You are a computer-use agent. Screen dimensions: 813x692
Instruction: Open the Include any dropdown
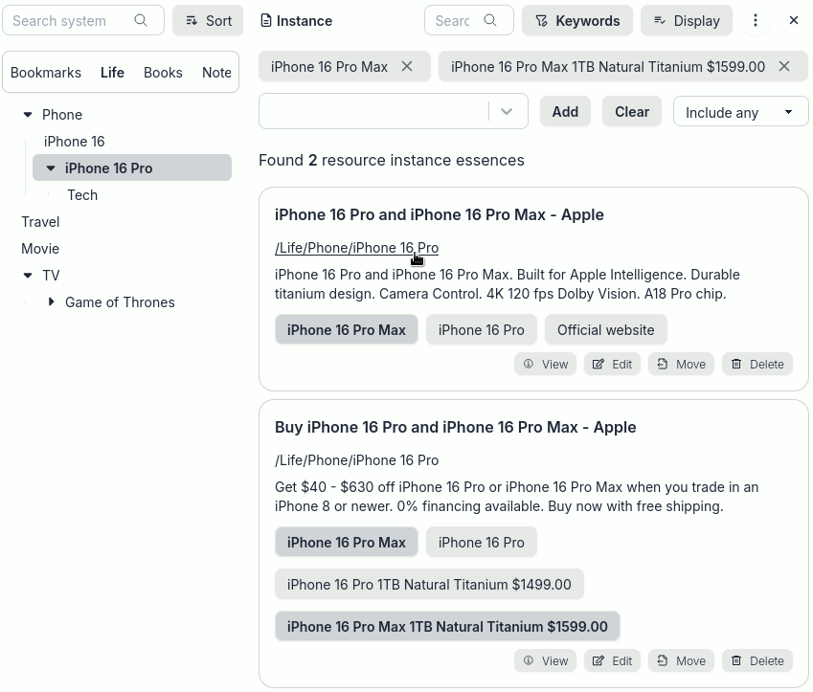[741, 111]
